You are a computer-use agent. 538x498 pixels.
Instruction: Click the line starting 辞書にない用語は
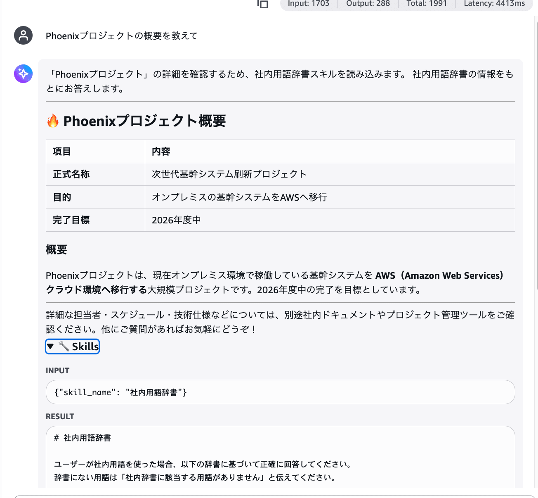[x=195, y=477]
